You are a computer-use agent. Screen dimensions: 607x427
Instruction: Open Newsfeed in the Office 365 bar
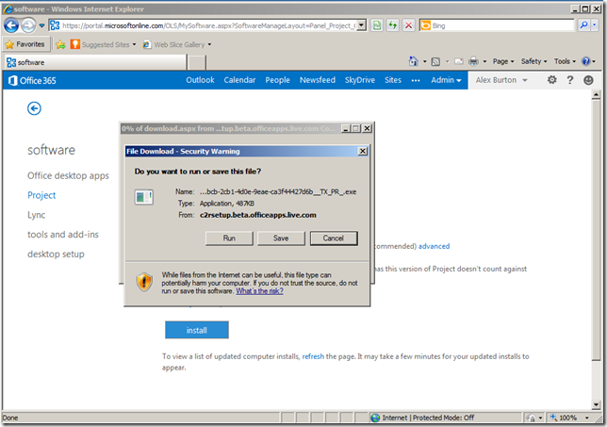(318, 80)
